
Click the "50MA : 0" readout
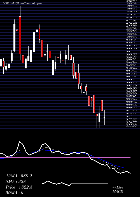coord(15,193)
